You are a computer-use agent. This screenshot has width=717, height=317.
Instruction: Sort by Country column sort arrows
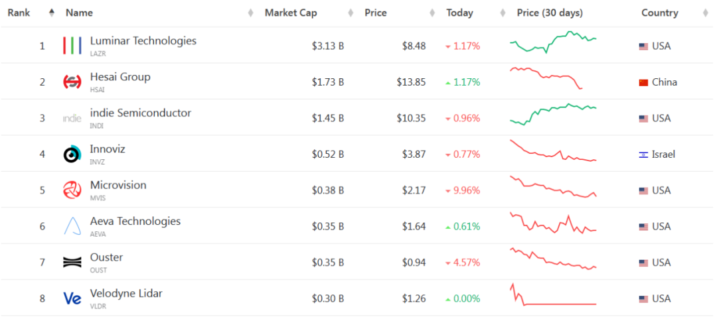(x=704, y=13)
